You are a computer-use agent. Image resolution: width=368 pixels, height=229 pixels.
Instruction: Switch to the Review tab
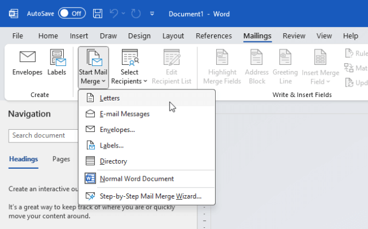(x=294, y=36)
